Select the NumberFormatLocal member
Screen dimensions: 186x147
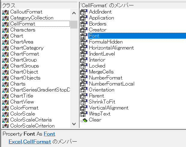(112, 84)
